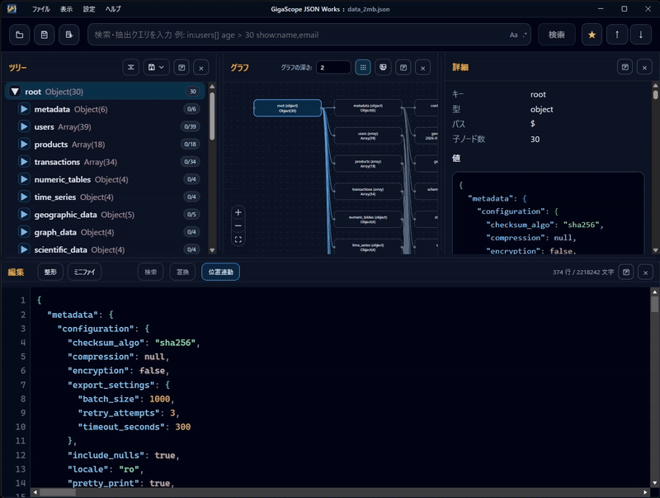Pop out the editor panel

tap(626, 273)
